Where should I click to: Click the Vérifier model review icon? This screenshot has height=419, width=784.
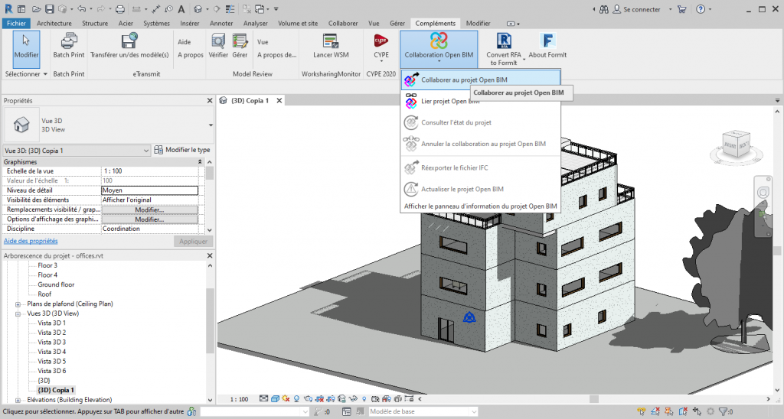point(218,42)
